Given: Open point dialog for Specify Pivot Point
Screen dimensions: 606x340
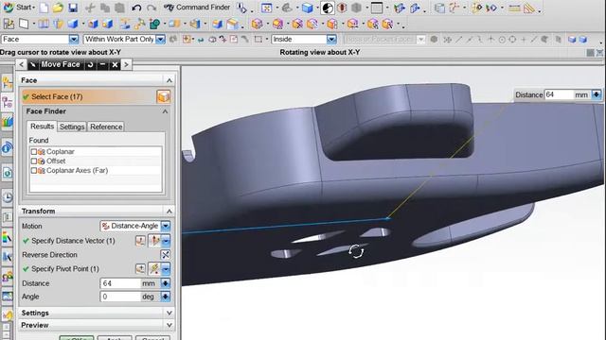Looking at the screenshot, I should 140,268.
